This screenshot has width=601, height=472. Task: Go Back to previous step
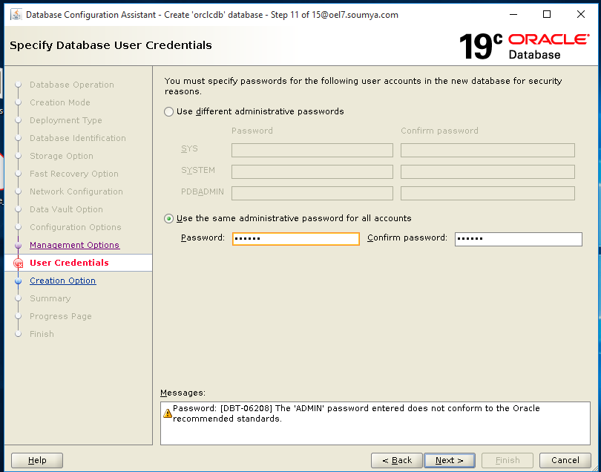click(397, 460)
